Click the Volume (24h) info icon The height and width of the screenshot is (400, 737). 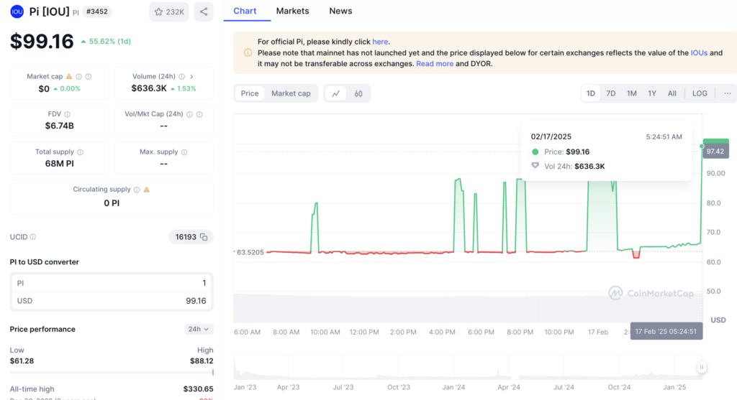pyautogui.click(x=181, y=76)
